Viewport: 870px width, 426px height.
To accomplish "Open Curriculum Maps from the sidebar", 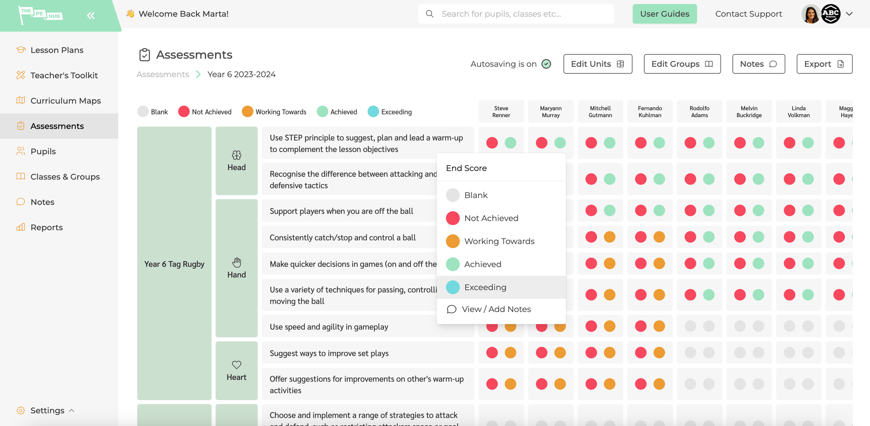I will 21,100.
